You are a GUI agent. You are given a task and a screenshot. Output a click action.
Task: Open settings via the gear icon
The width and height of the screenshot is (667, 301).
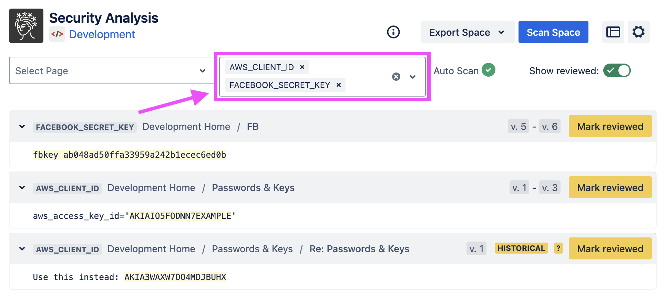(x=638, y=32)
